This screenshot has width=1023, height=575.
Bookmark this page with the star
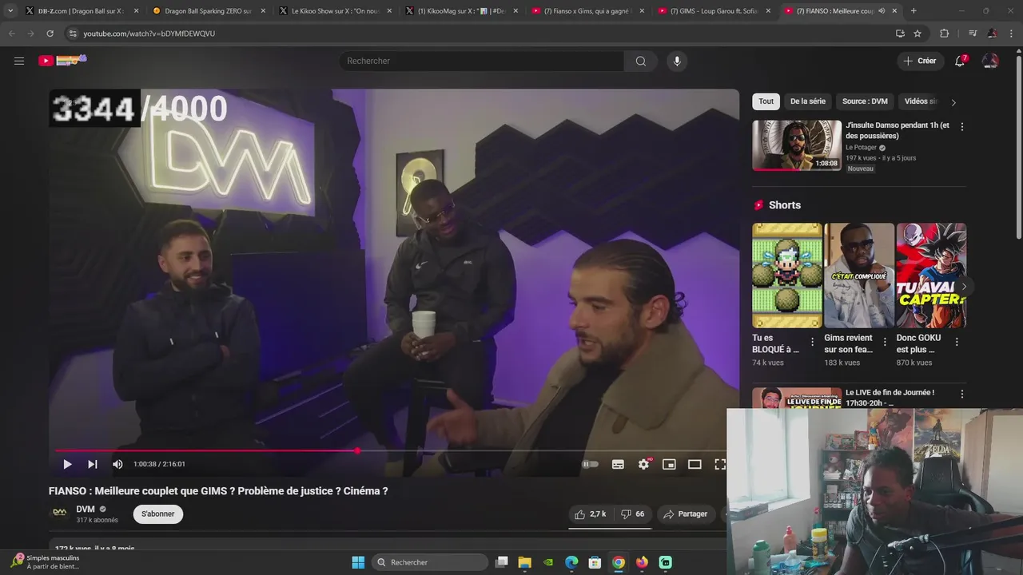pyautogui.click(x=918, y=34)
